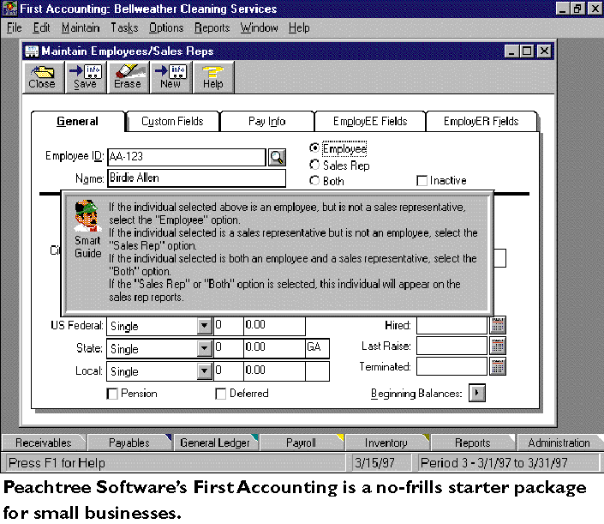Screen dimensions: 604x524
Task: Open Help from the toolbar
Action: [213, 77]
